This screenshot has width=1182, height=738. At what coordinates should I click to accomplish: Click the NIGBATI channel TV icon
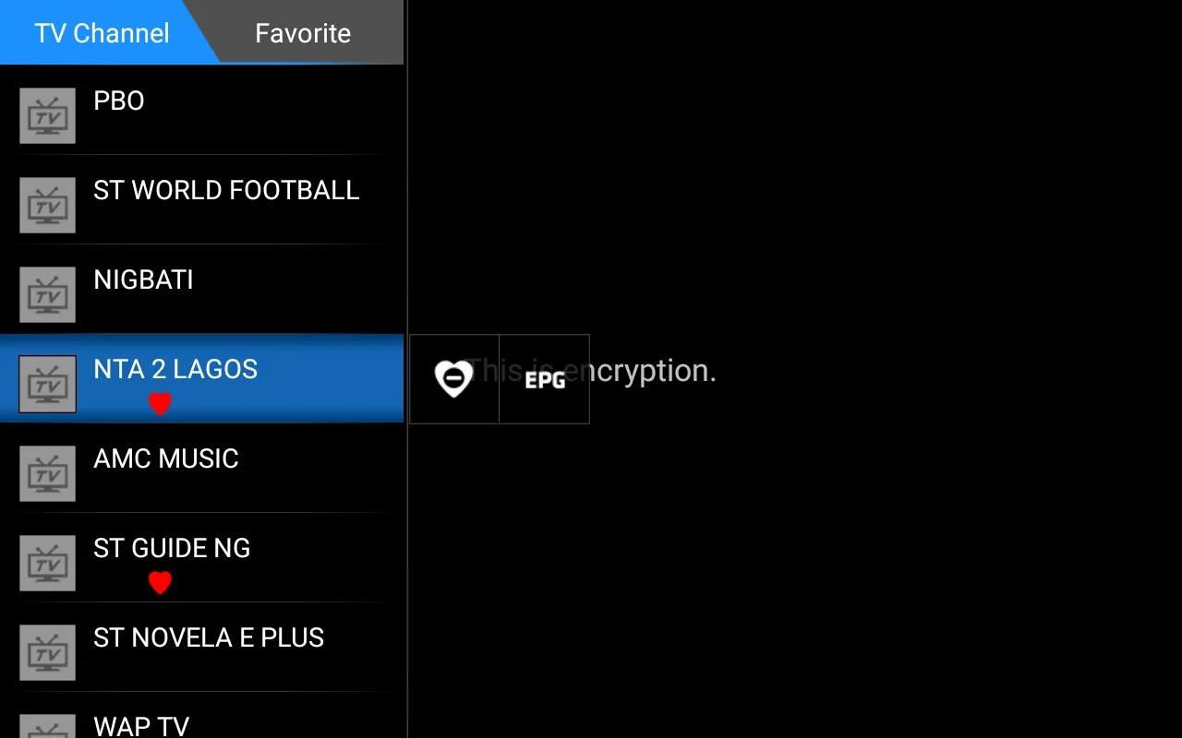47,295
